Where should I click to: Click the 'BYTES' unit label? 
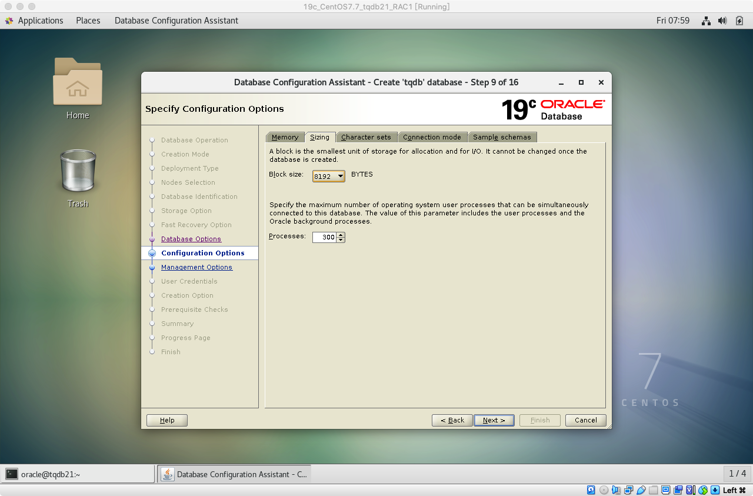click(362, 174)
